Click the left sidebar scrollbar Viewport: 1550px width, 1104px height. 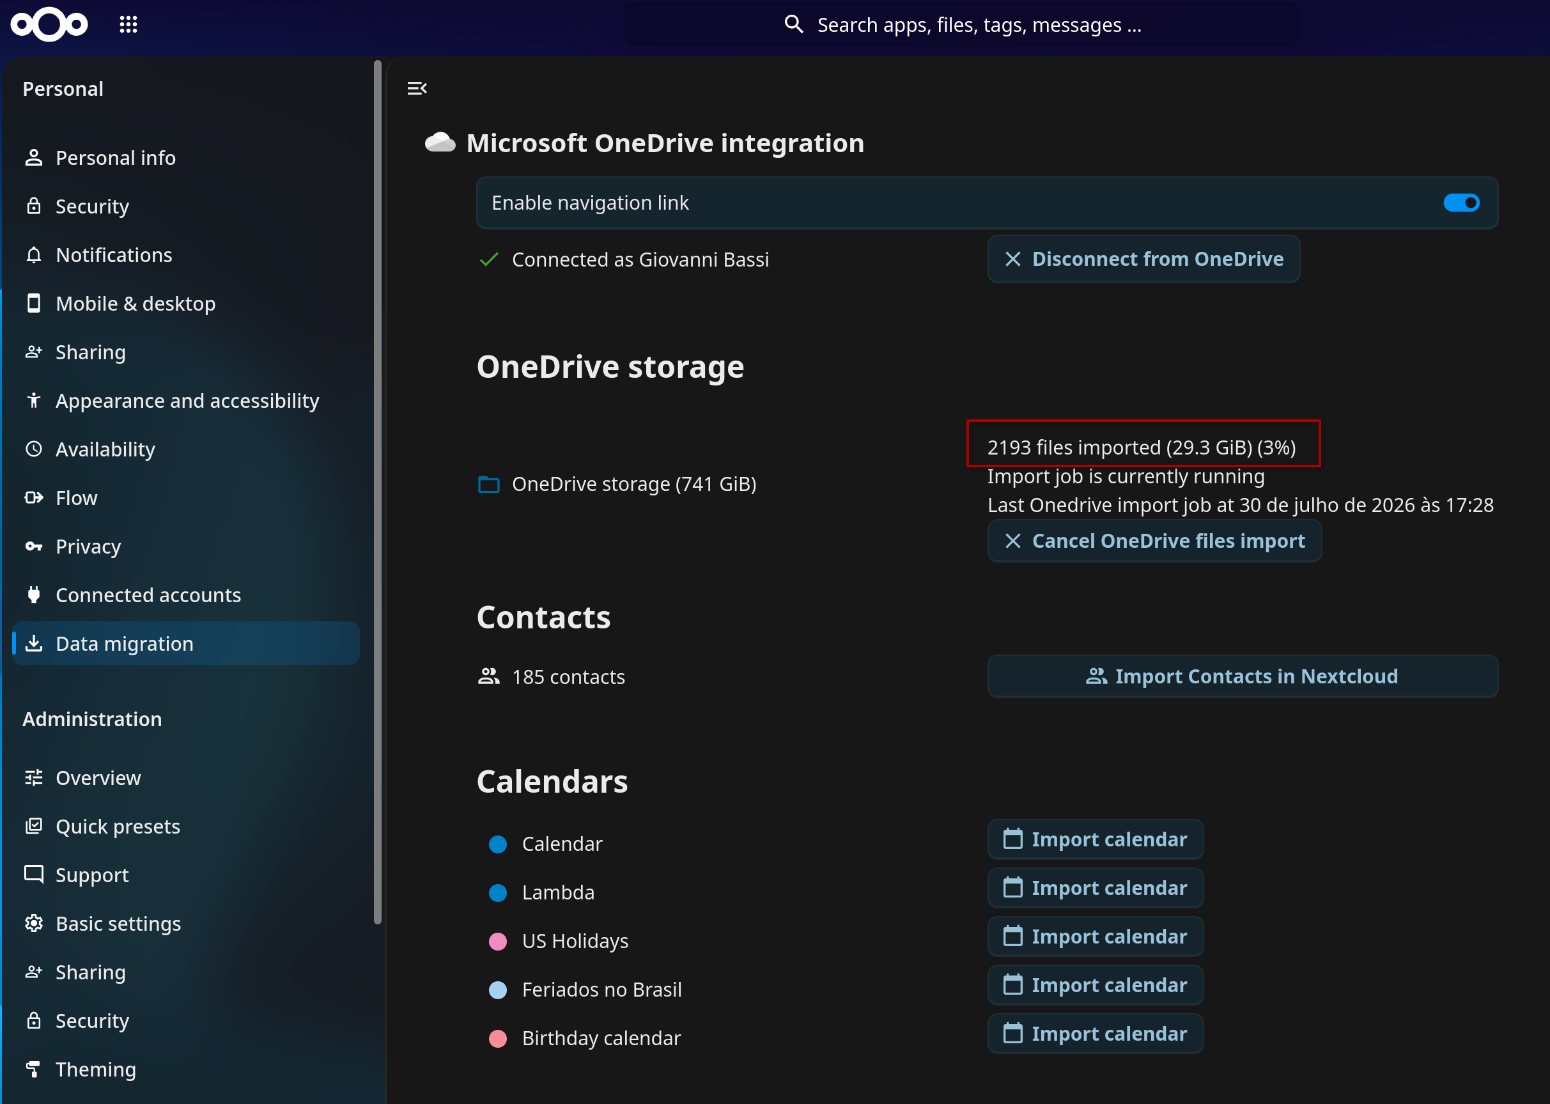click(x=378, y=492)
